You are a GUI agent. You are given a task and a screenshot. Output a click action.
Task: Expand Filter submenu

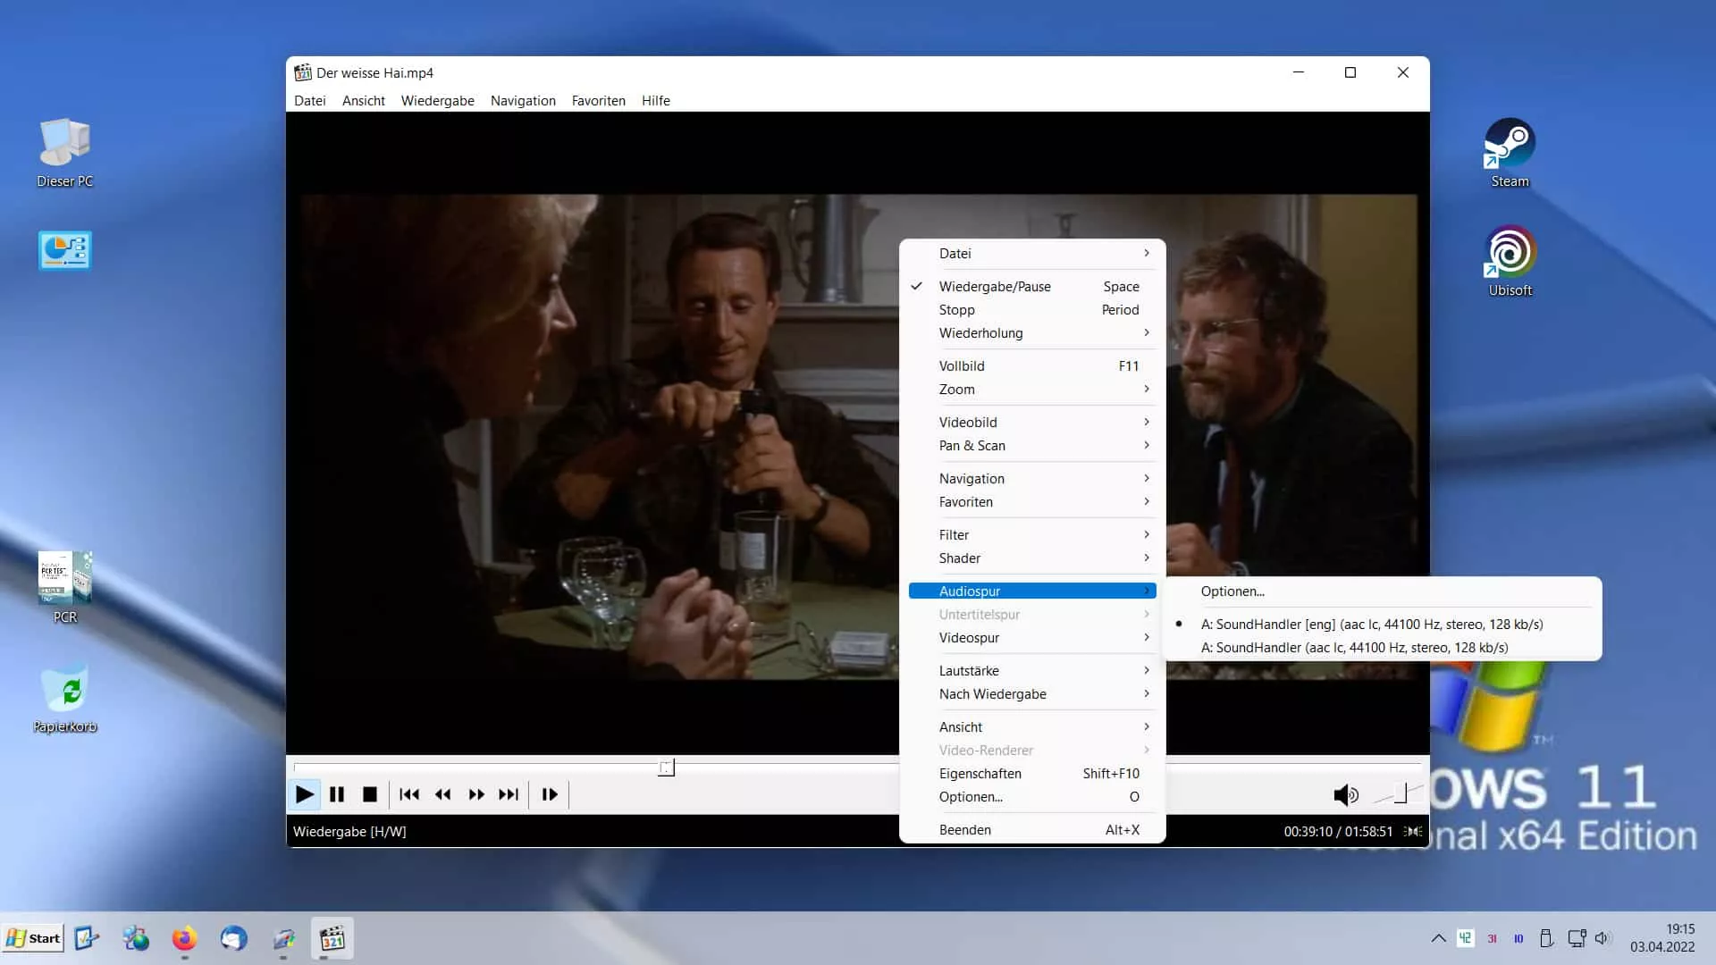(x=1032, y=535)
